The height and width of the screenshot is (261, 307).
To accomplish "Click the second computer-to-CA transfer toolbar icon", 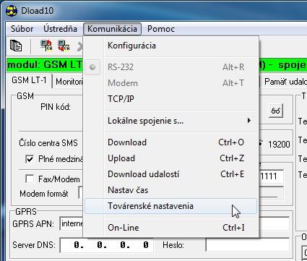I will (x=64, y=46).
